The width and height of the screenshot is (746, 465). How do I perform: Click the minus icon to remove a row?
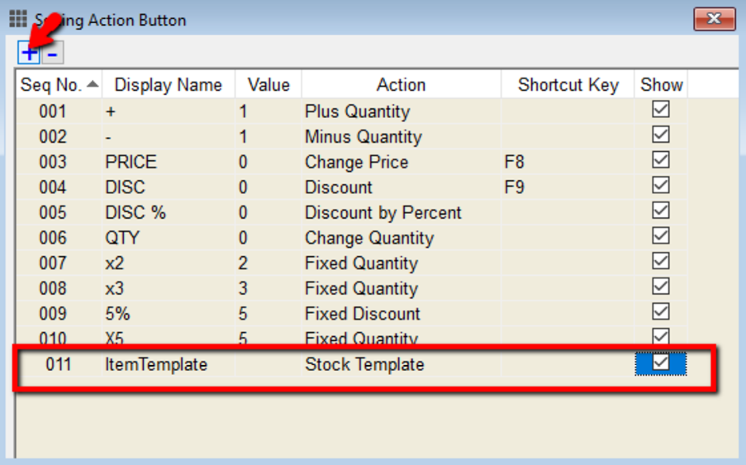tap(52, 54)
